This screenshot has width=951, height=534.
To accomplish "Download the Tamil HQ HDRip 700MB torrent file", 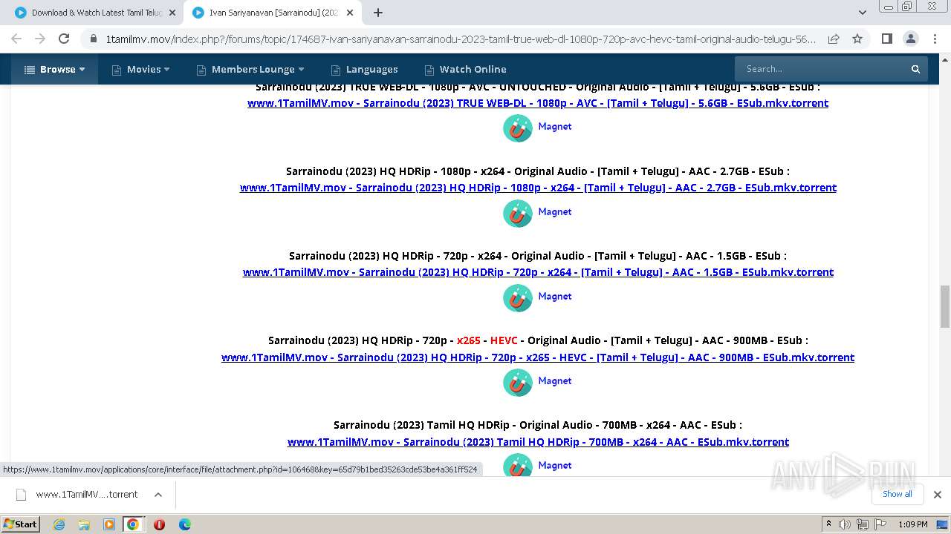I will coord(538,442).
